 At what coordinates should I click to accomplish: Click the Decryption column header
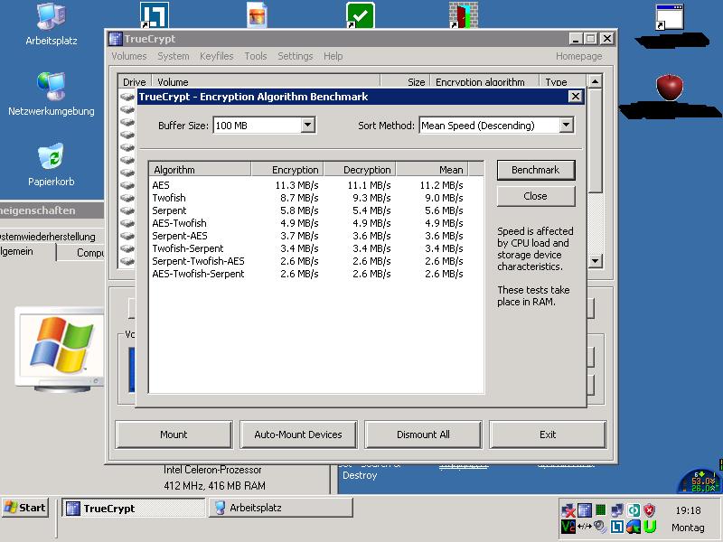point(360,170)
